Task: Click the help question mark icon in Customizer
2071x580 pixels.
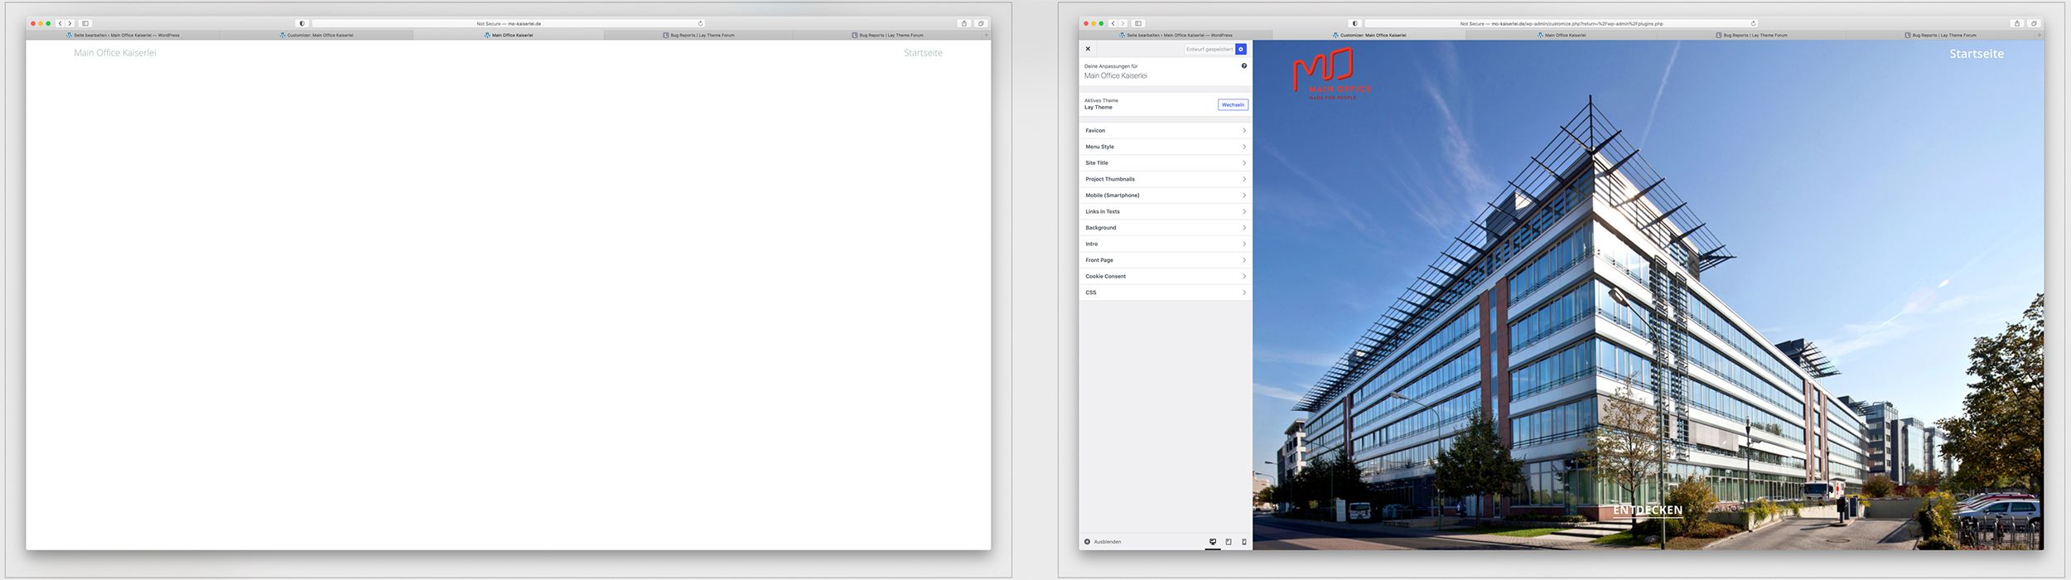Action: 1243,65
